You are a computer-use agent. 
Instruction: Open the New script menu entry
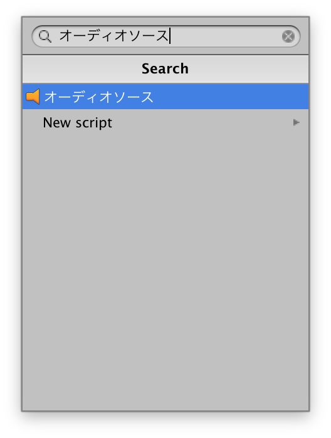[x=165, y=122]
